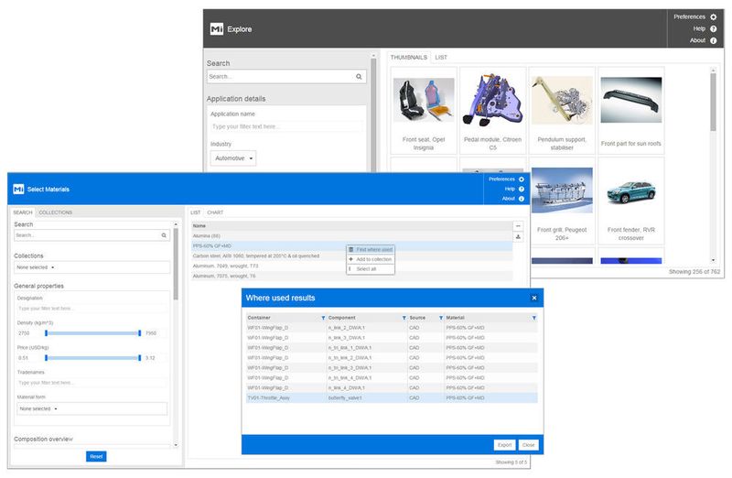Switch to the CHART tab
This screenshot has width=732, height=478.
[x=215, y=212]
